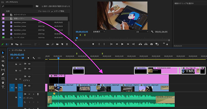207x109 pixels.
Task: Click trash icon in project panel
Action: 67,44
